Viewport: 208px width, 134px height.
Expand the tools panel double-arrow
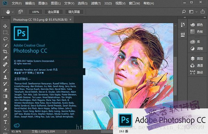(3, 17)
